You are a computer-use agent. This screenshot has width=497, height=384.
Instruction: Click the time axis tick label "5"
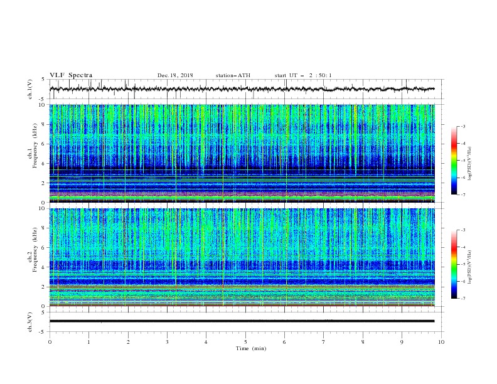point(245,342)
